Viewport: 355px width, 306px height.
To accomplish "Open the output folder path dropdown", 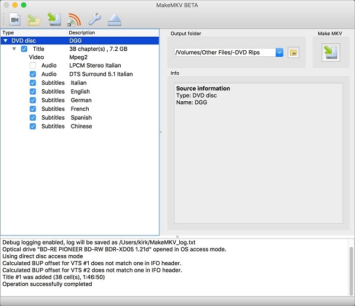I will [x=280, y=53].
